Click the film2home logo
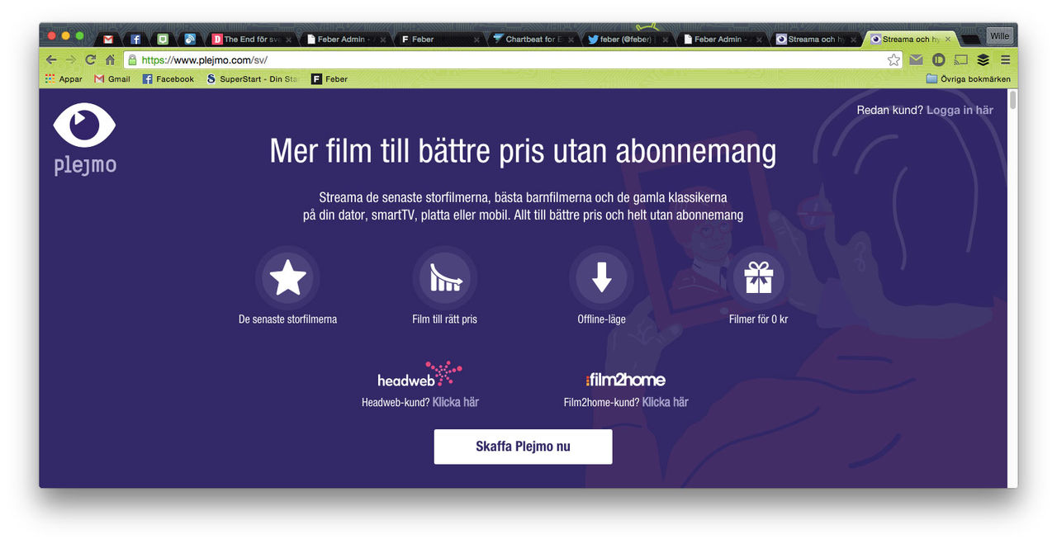This screenshot has width=1057, height=544. pyautogui.click(x=626, y=380)
